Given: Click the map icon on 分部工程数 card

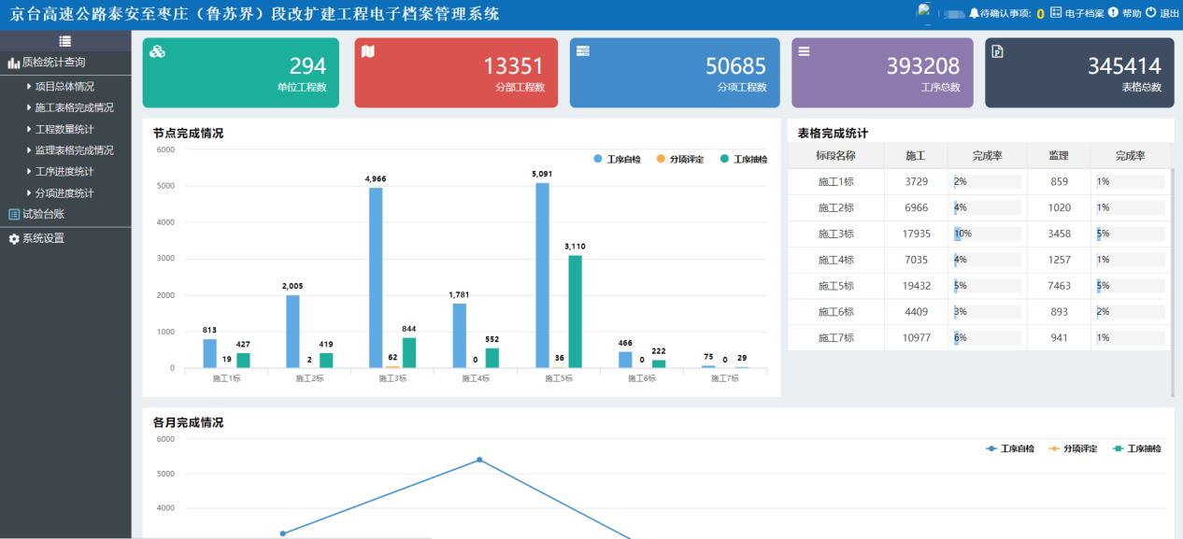Looking at the screenshot, I should pos(368,51).
